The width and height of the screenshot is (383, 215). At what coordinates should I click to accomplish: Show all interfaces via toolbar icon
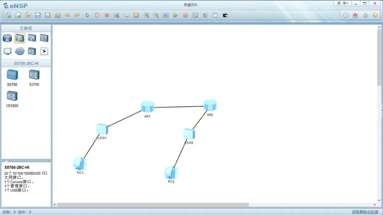[205, 15]
